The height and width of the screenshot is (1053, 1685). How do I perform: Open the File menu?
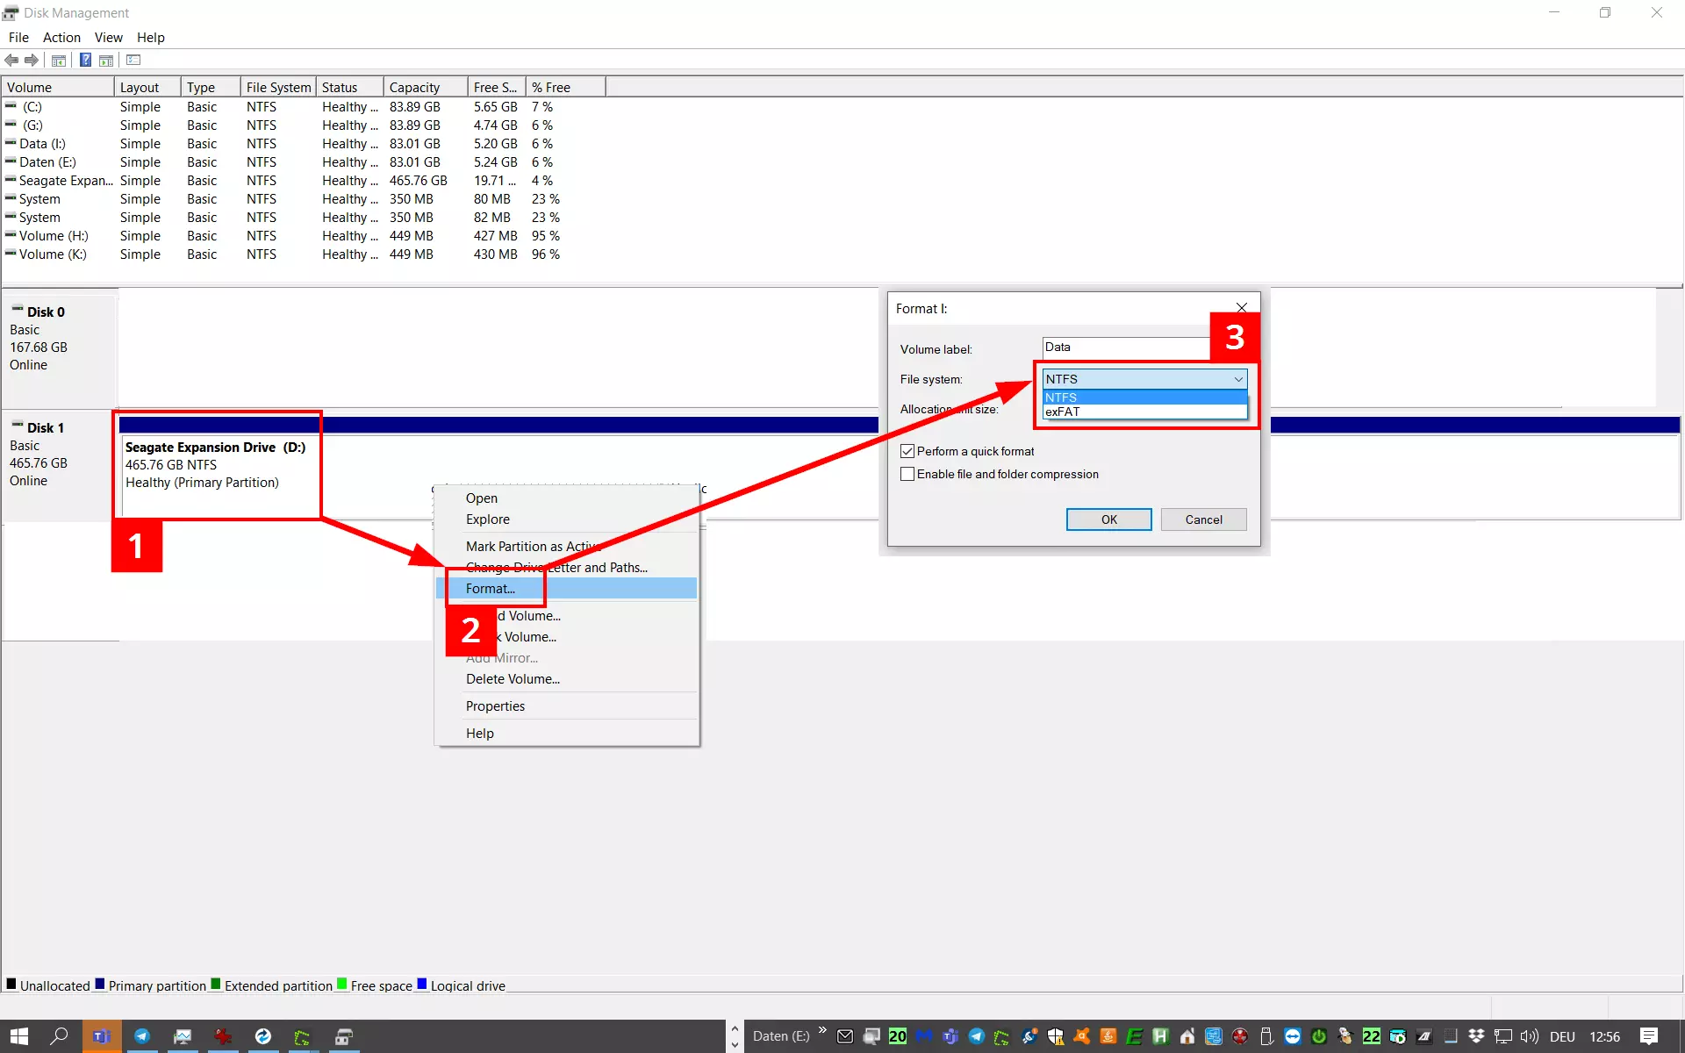click(18, 37)
